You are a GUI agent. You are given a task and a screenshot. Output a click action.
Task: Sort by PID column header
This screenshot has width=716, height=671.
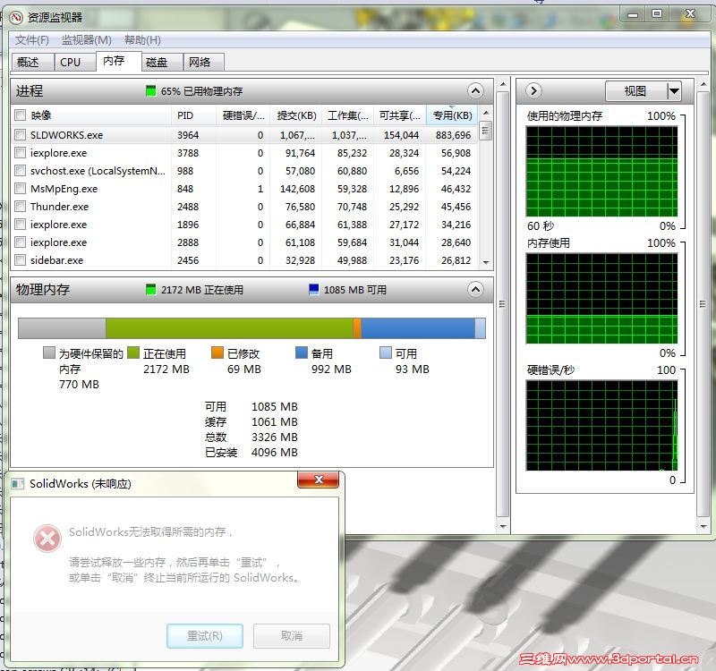(x=193, y=115)
